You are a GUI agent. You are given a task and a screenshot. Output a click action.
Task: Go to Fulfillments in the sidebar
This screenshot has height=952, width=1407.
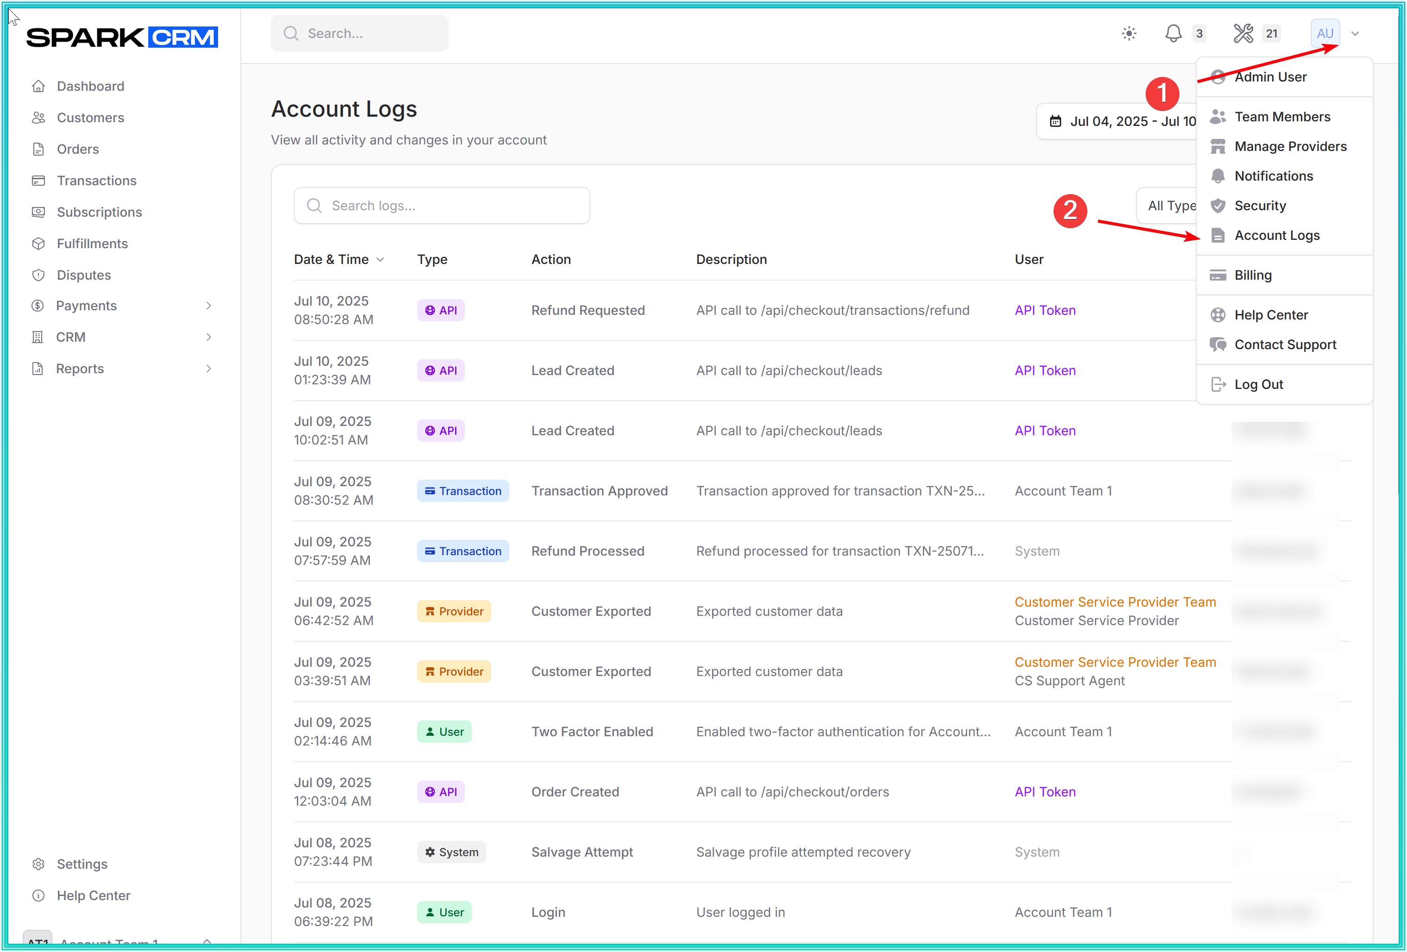(92, 244)
